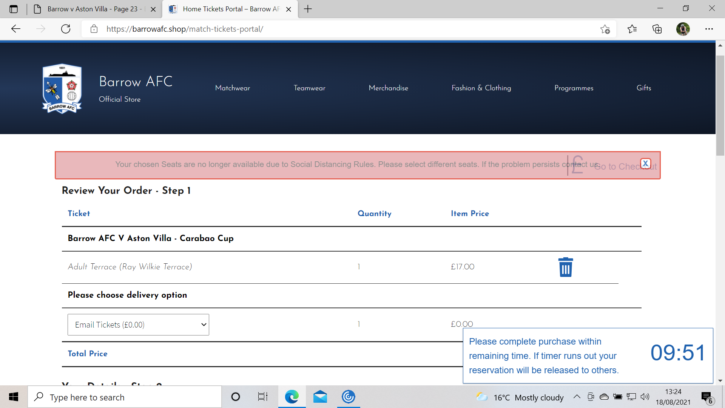
Task: Open the Matchwear menu
Action: (233, 88)
